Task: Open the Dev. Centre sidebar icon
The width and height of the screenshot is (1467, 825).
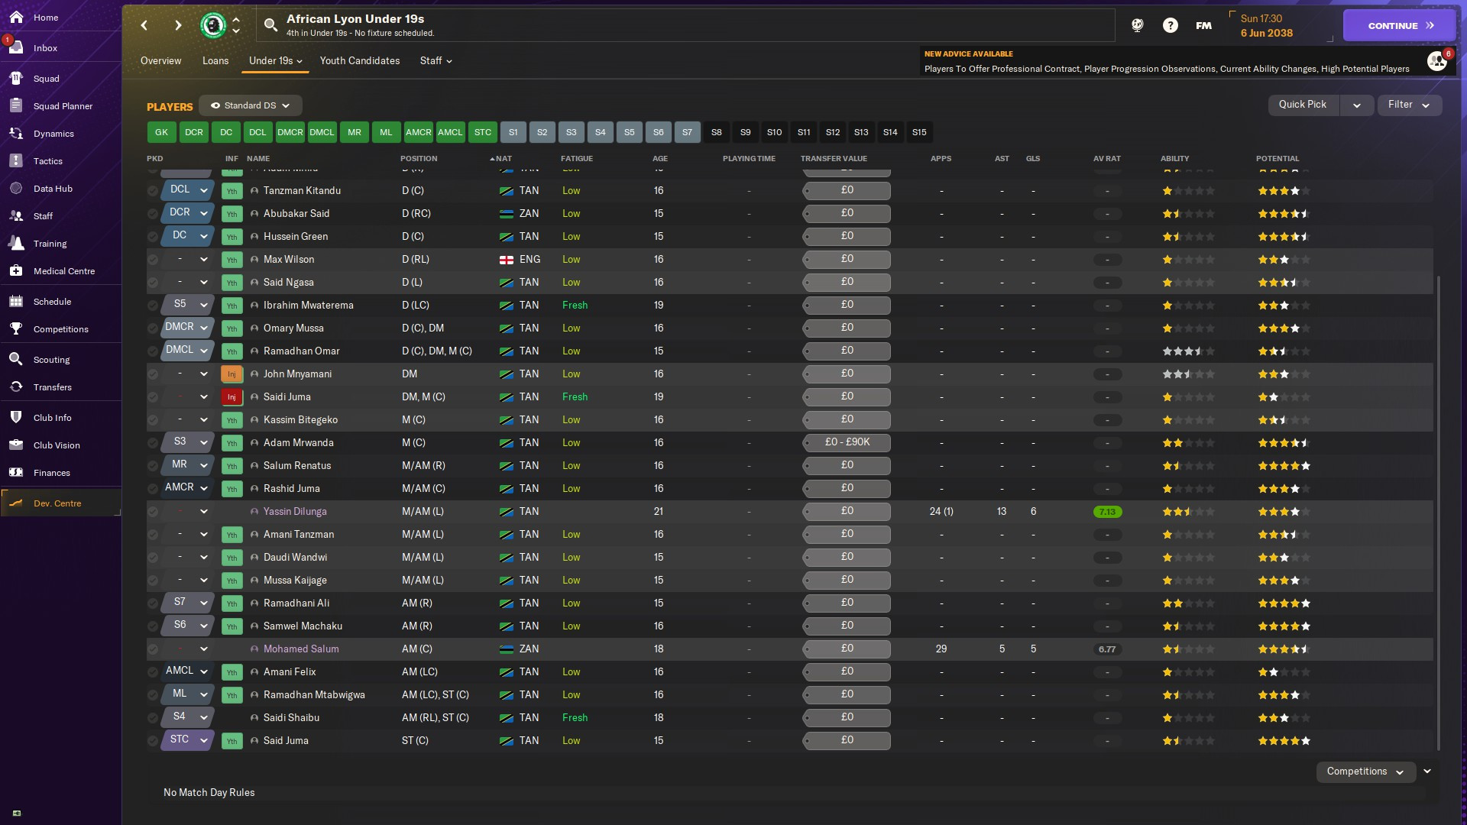Action: click(x=16, y=503)
